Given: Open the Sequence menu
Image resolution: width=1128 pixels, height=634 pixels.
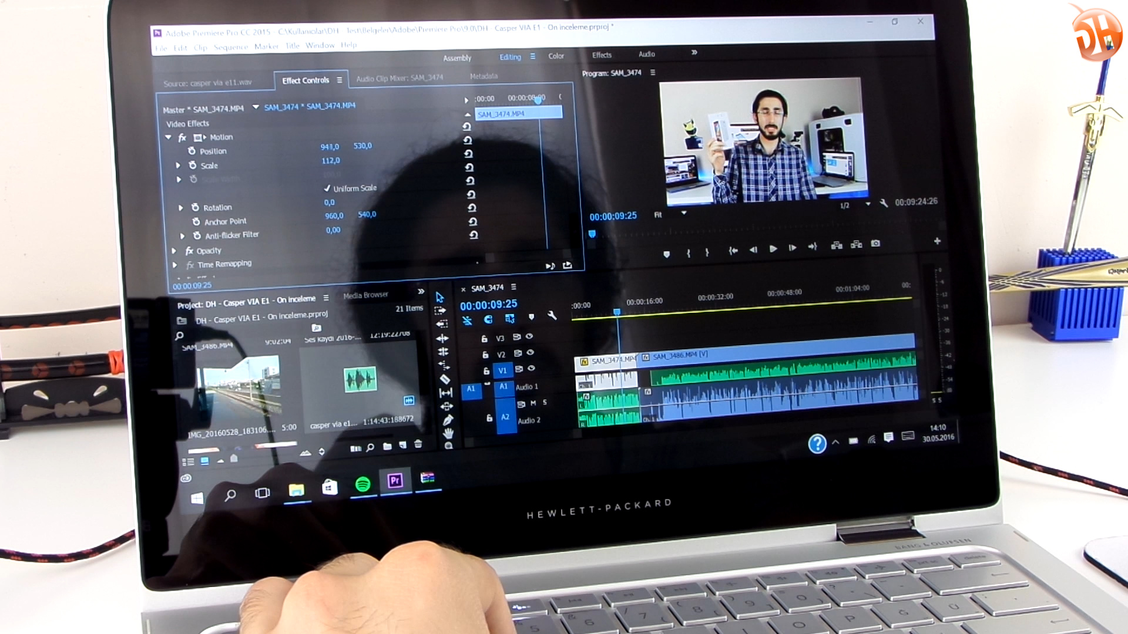Looking at the screenshot, I should pyautogui.click(x=231, y=47).
